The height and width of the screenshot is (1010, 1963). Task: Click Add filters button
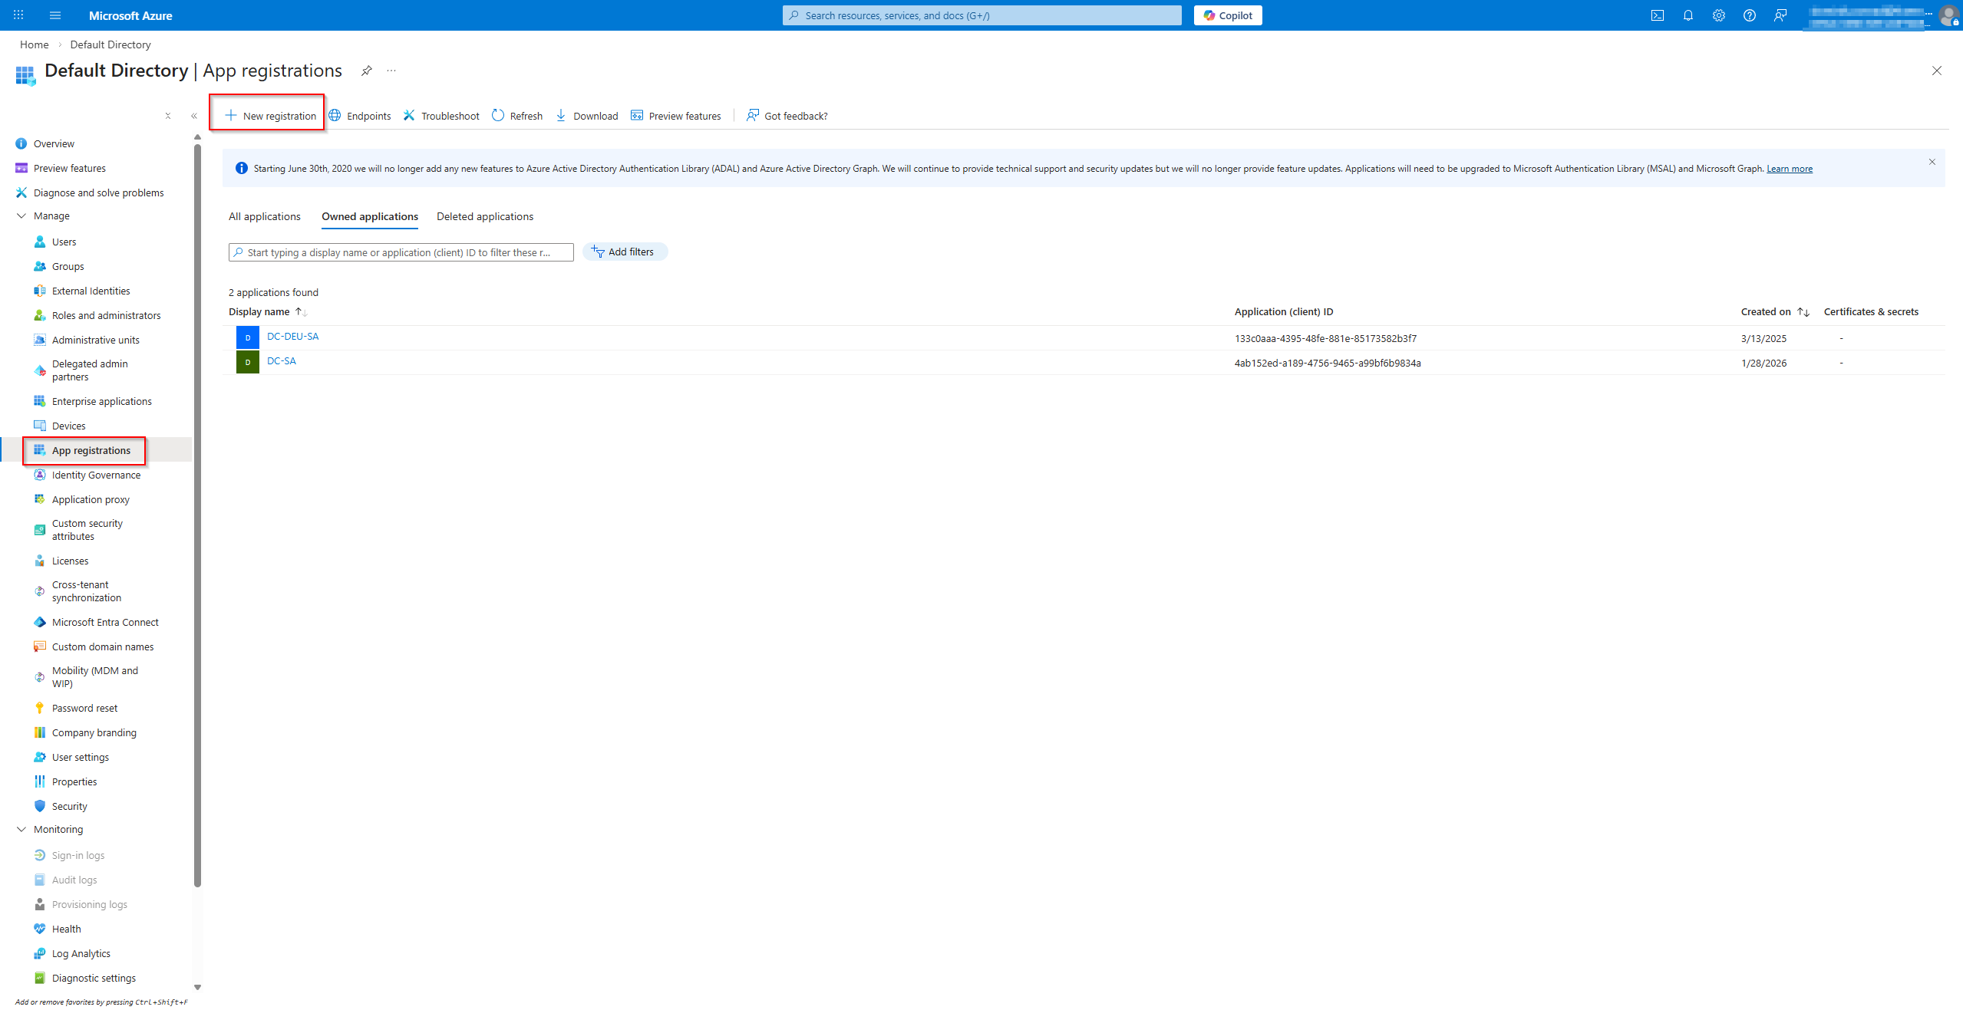point(624,252)
